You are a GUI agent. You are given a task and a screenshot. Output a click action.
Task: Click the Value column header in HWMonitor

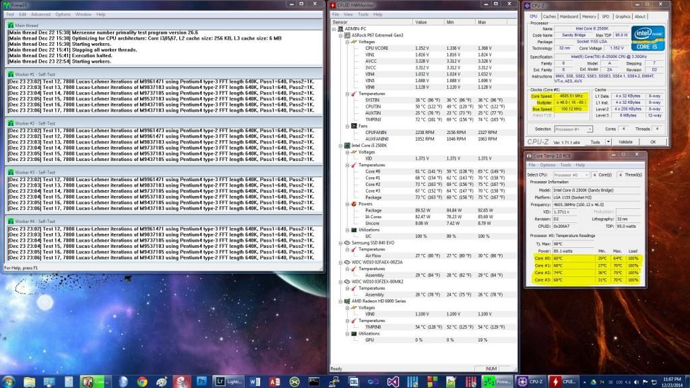click(428, 22)
